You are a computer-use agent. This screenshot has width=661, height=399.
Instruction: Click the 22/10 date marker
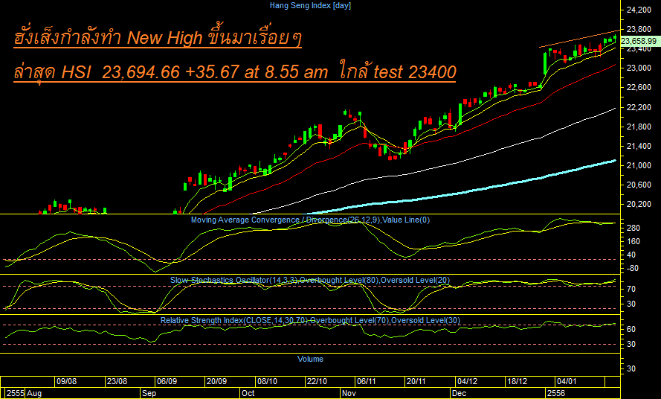tap(317, 381)
